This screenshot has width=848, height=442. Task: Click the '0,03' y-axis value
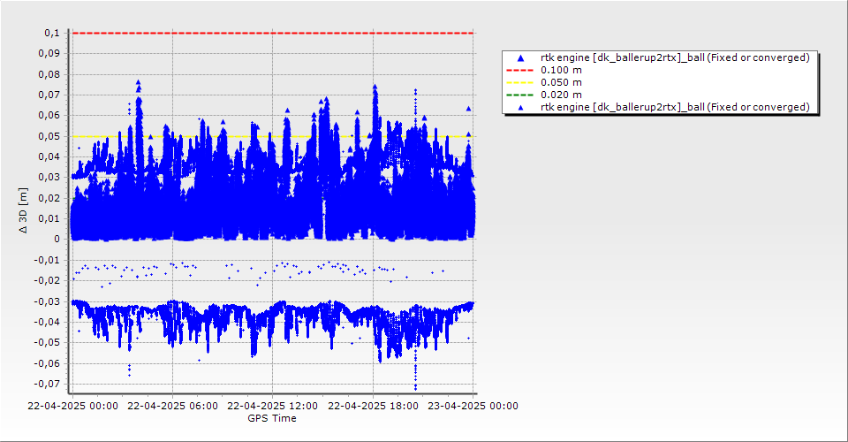[49, 178]
